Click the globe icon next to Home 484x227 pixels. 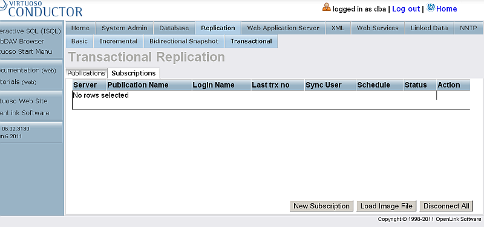(431, 7)
